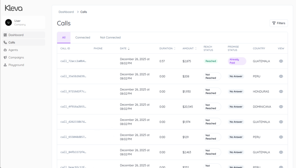Viewport: 296px width, 168px height.
Task: Switch to the Connected tab
Action: [83, 37]
